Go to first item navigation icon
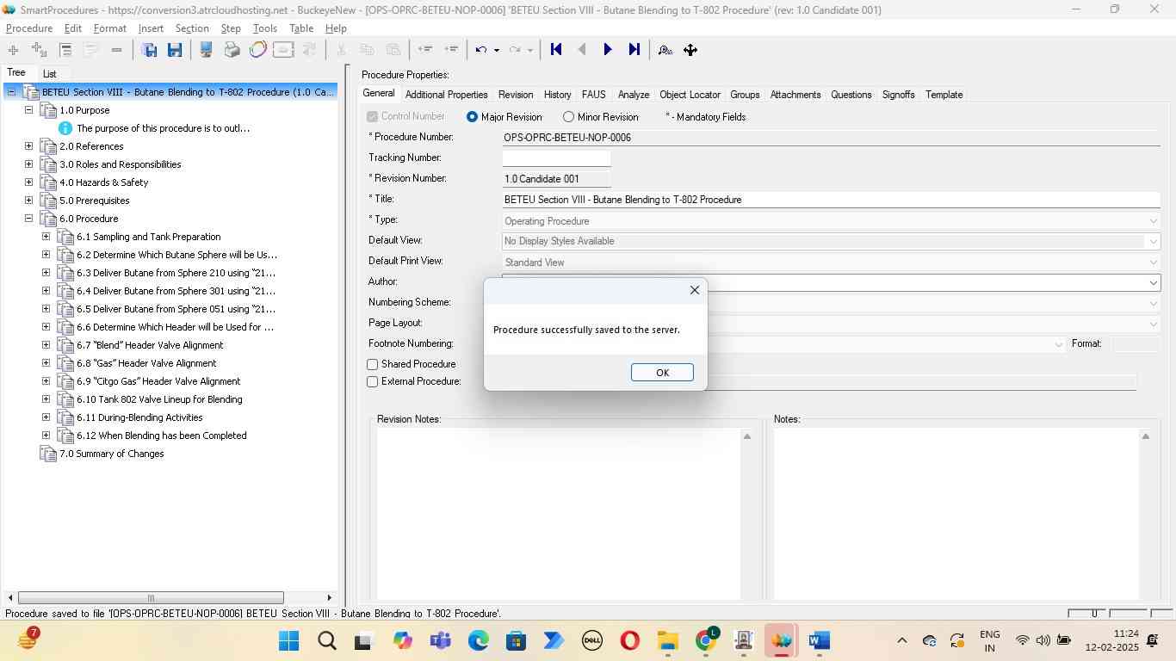 (556, 50)
